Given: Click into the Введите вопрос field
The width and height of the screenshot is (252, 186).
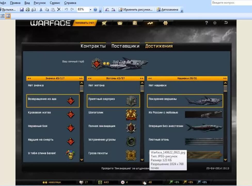Looking at the screenshot, I should pos(232,3).
